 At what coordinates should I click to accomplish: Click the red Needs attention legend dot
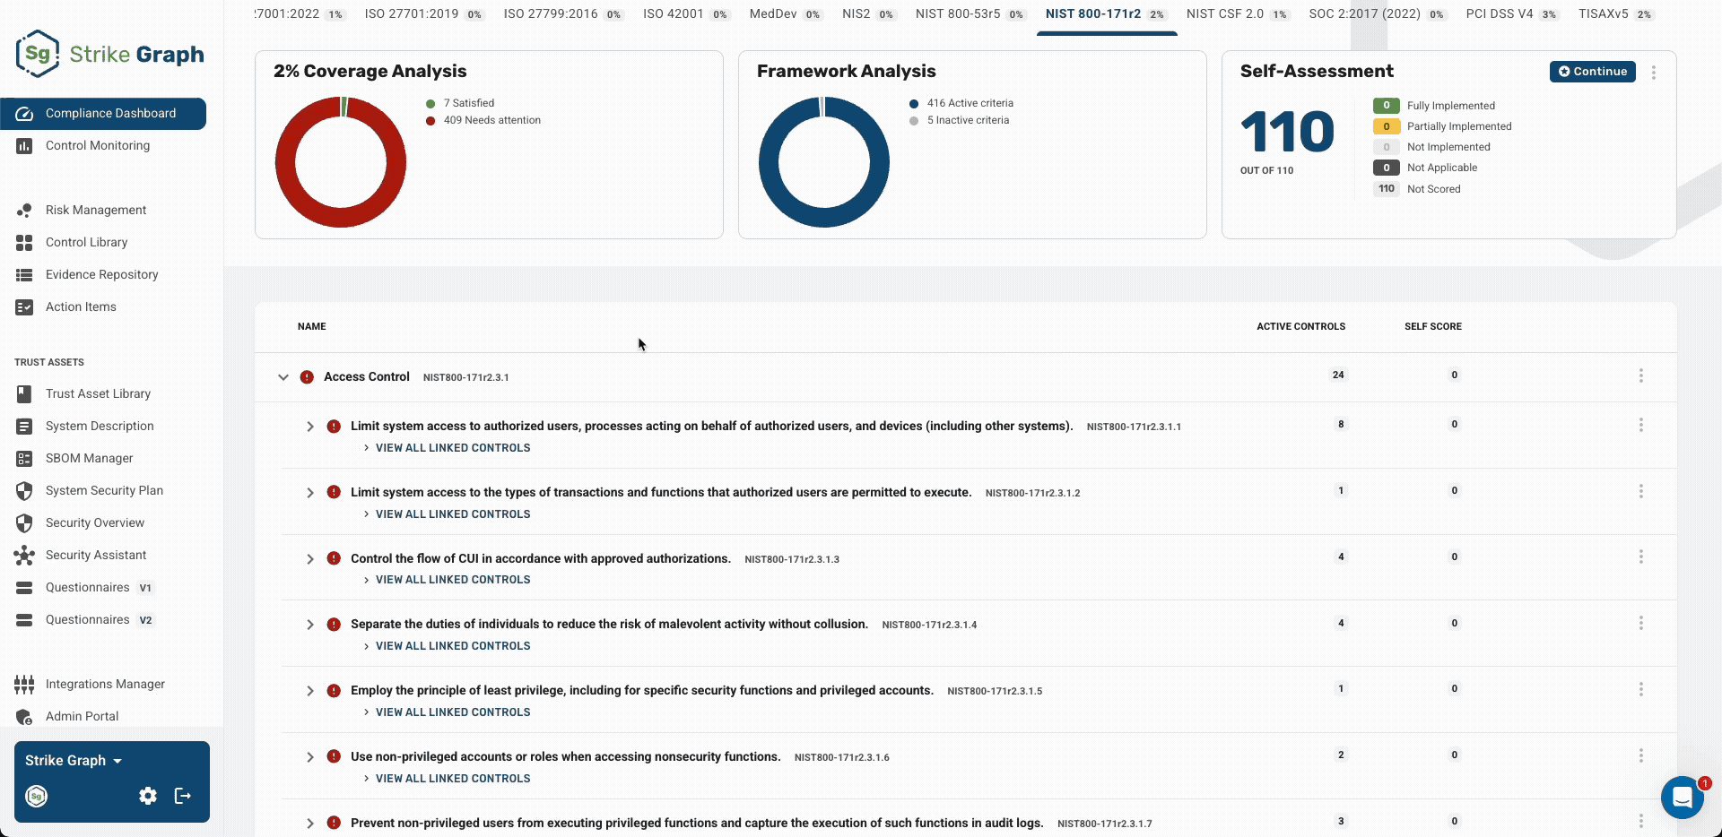(x=430, y=121)
